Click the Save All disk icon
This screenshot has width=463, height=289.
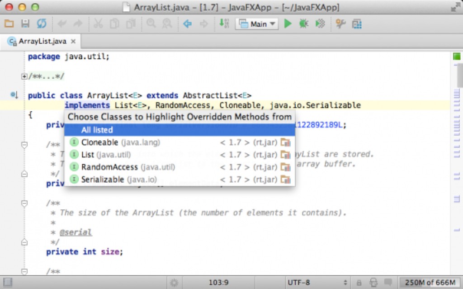pyautogui.click(x=25, y=24)
